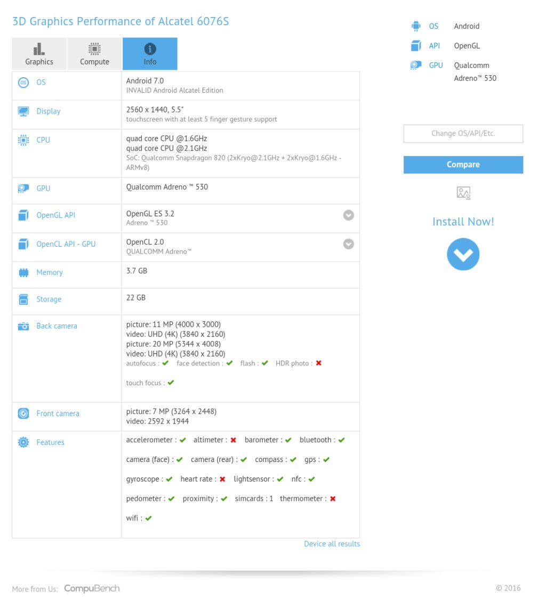
Task: Click the Memory label
Action: (50, 273)
